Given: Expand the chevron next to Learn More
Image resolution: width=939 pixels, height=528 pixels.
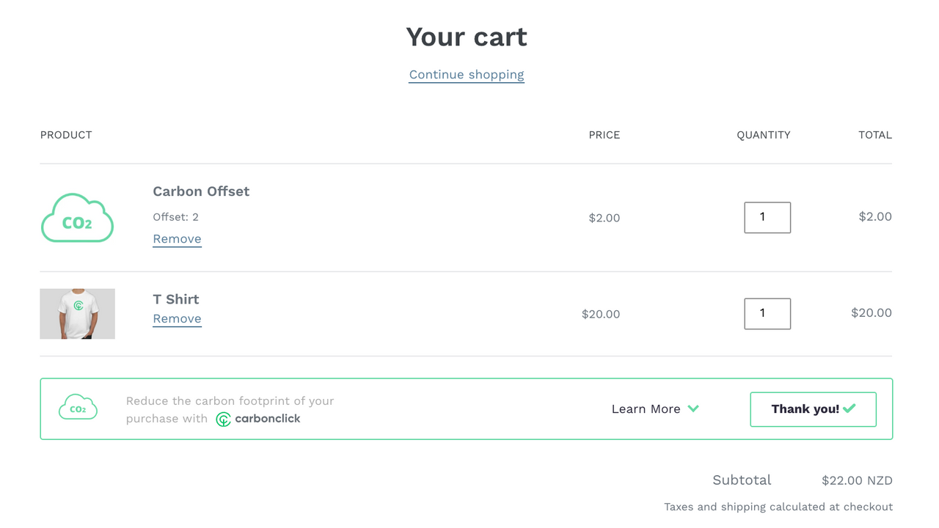Looking at the screenshot, I should 693,408.
